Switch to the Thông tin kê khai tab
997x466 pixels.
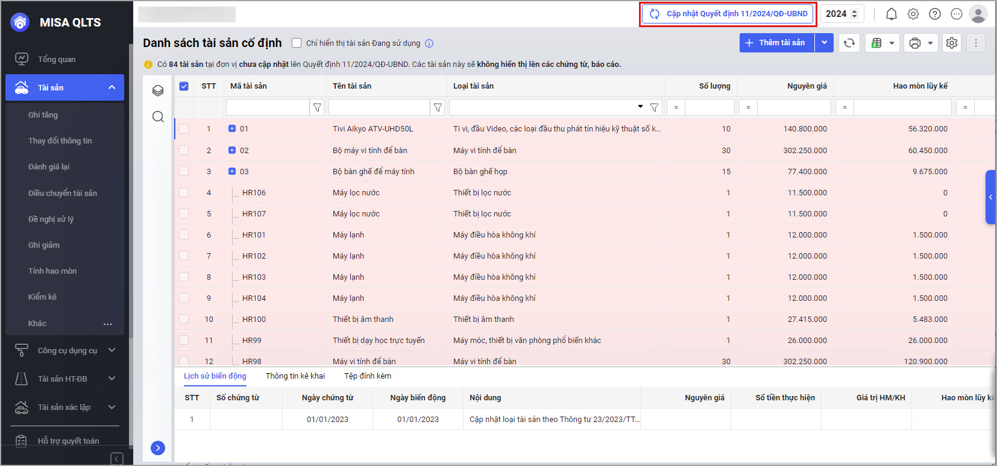(295, 376)
